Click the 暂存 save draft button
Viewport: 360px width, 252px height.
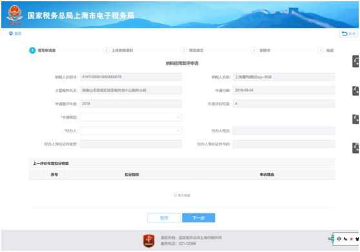tap(164, 218)
